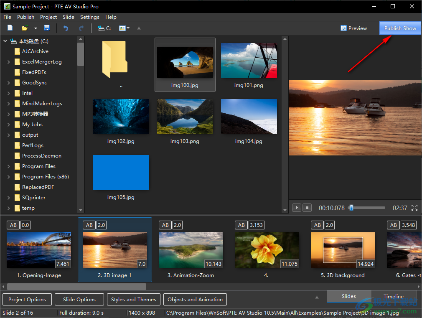Select the AJCArchive folder
The width and height of the screenshot is (422, 318).
click(31, 51)
